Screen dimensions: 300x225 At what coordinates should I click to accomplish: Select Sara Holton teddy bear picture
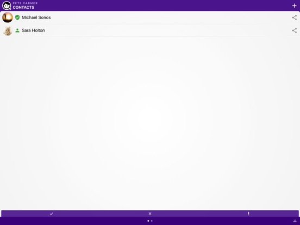pos(8,30)
